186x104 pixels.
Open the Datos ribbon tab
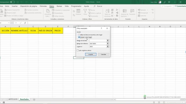click(x=52, y=6)
